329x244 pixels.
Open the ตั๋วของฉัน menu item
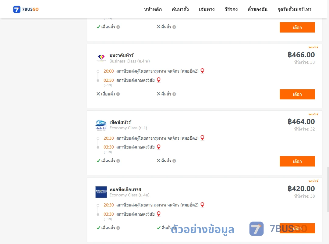click(x=257, y=9)
